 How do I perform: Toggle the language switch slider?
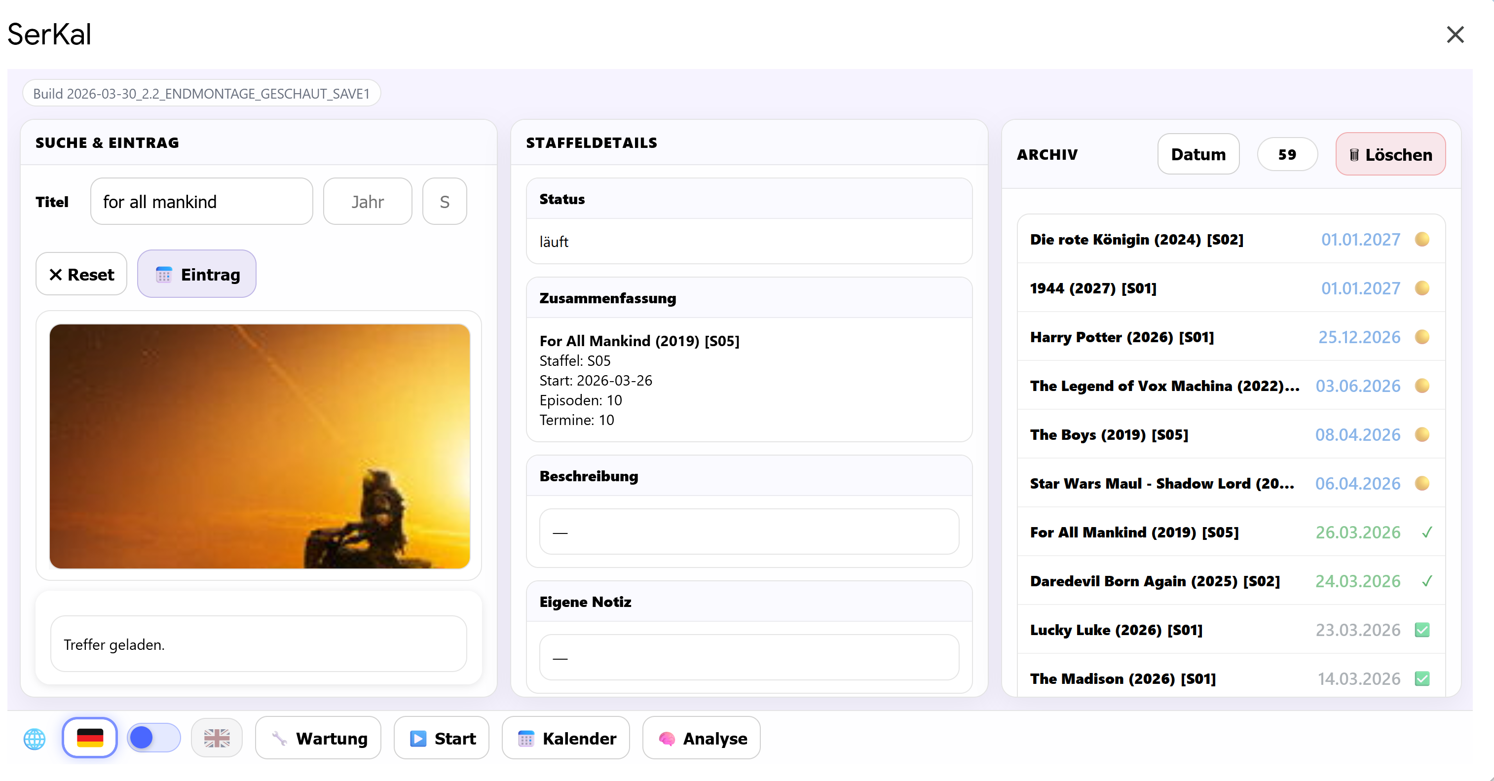coord(153,738)
